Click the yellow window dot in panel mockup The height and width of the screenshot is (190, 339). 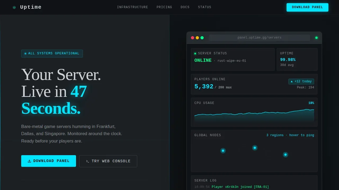[197, 38]
